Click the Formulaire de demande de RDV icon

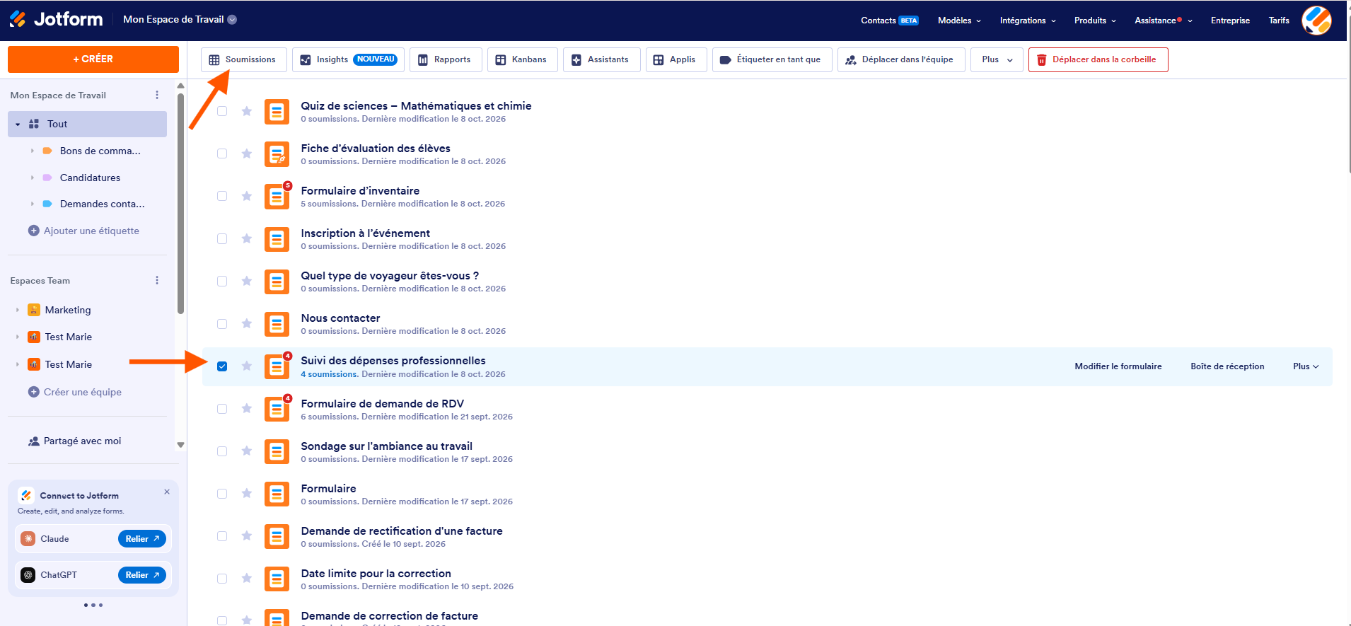coord(277,409)
